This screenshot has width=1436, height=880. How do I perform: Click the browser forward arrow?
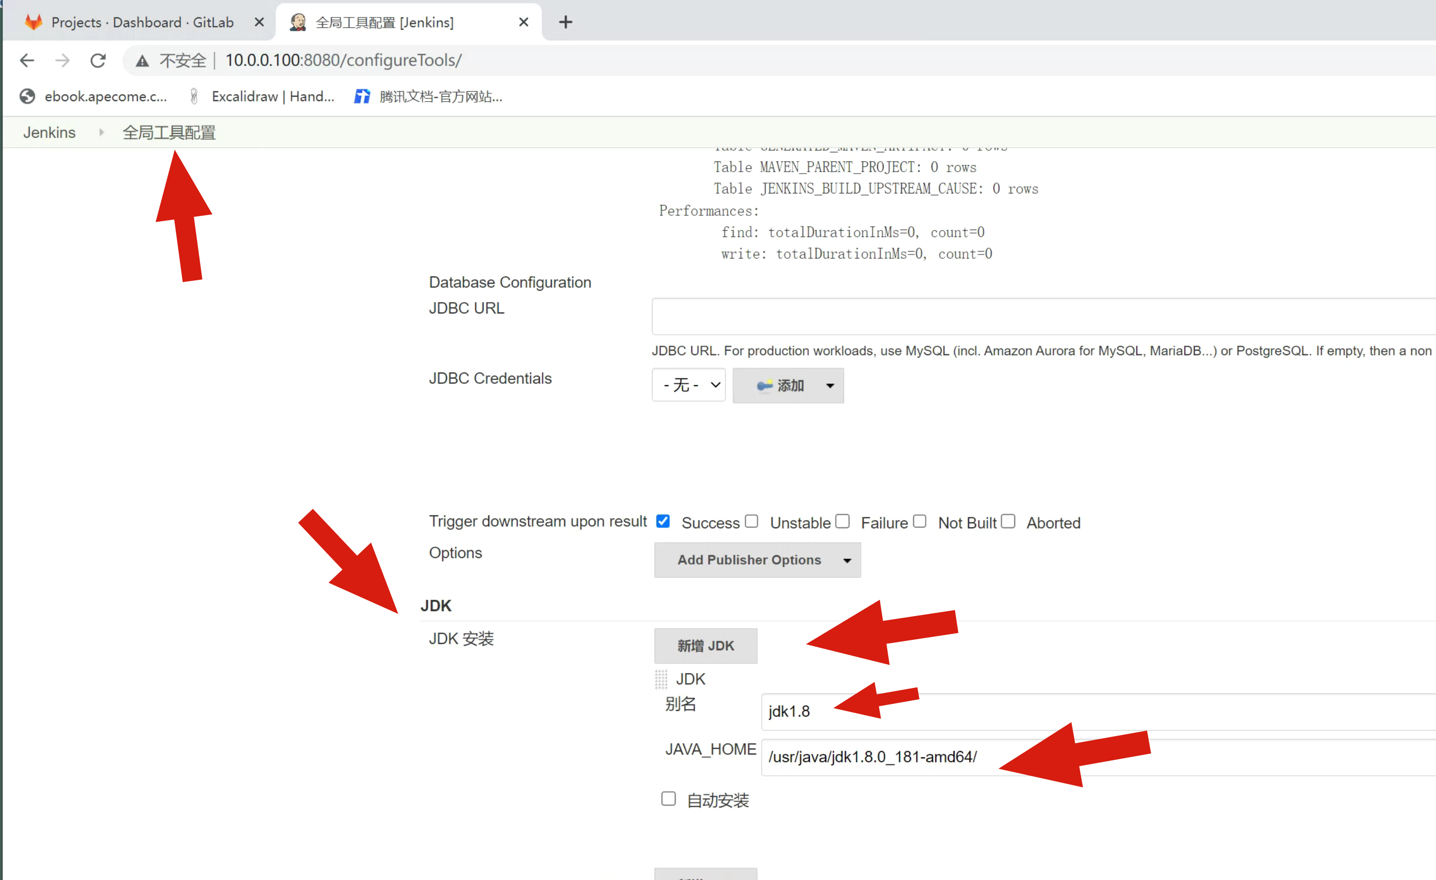(63, 60)
